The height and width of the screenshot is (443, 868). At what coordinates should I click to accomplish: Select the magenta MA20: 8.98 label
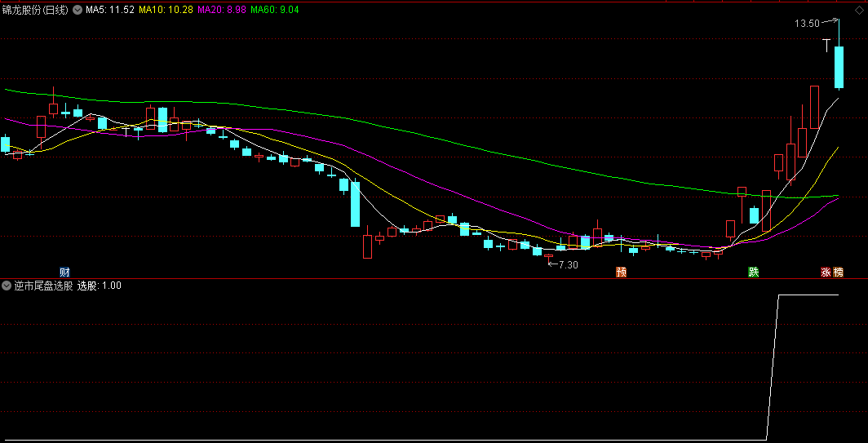(223, 10)
